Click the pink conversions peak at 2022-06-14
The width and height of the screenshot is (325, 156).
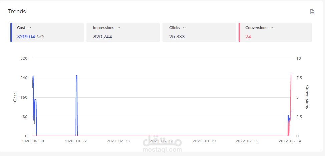pyautogui.click(x=291, y=75)
